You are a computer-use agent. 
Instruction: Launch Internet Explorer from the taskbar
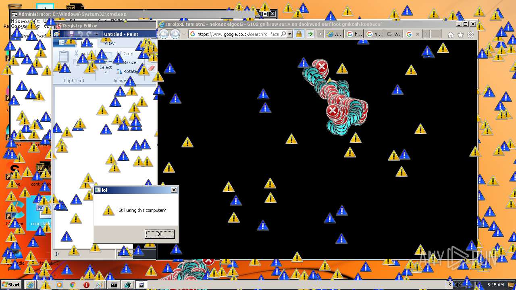point(30,285)
